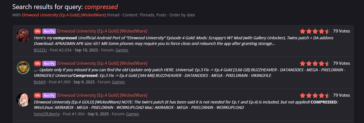Open the Elmwood University thread link in header

[x=64, y=15]
